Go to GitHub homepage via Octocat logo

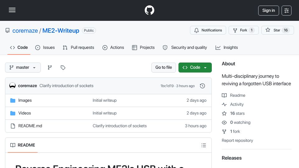(149, 10)
